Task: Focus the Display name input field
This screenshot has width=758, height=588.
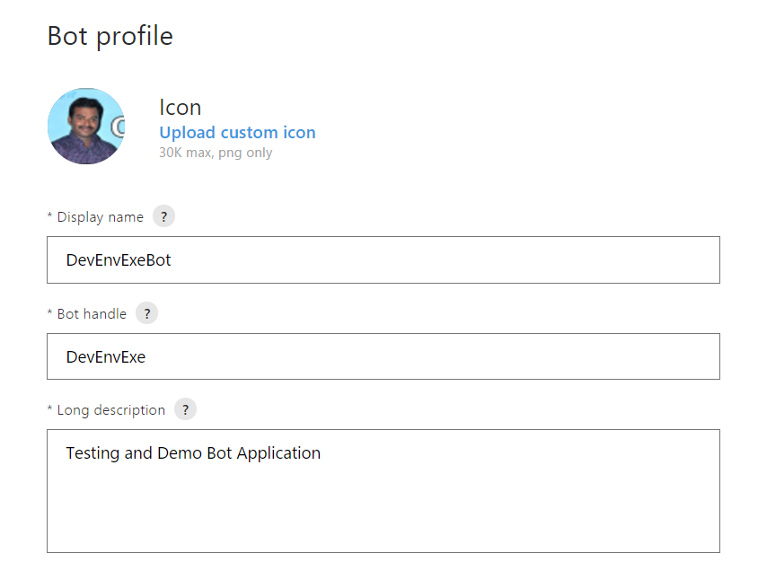Action: [x=383, y=260]
